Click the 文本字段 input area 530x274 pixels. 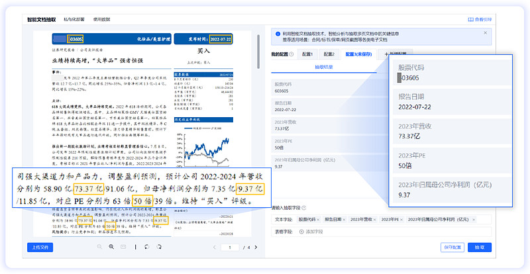click(382, 220)
